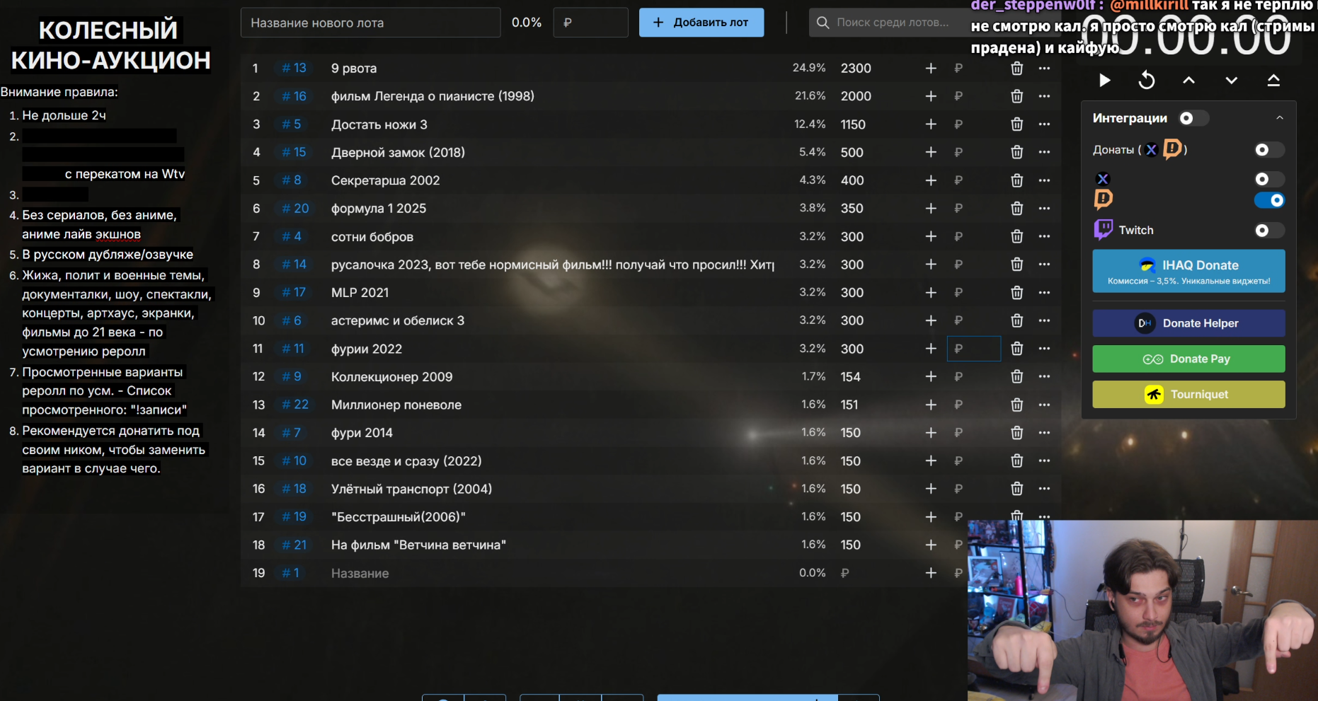Trash the lot starting with "русалочка 2023"

(x=1017, y=265)
